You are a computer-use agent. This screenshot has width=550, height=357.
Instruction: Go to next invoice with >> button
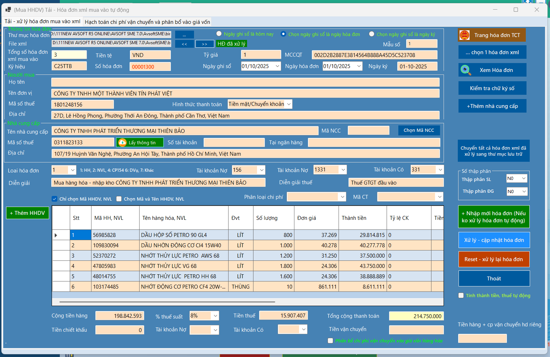click(x=204, y=44)
